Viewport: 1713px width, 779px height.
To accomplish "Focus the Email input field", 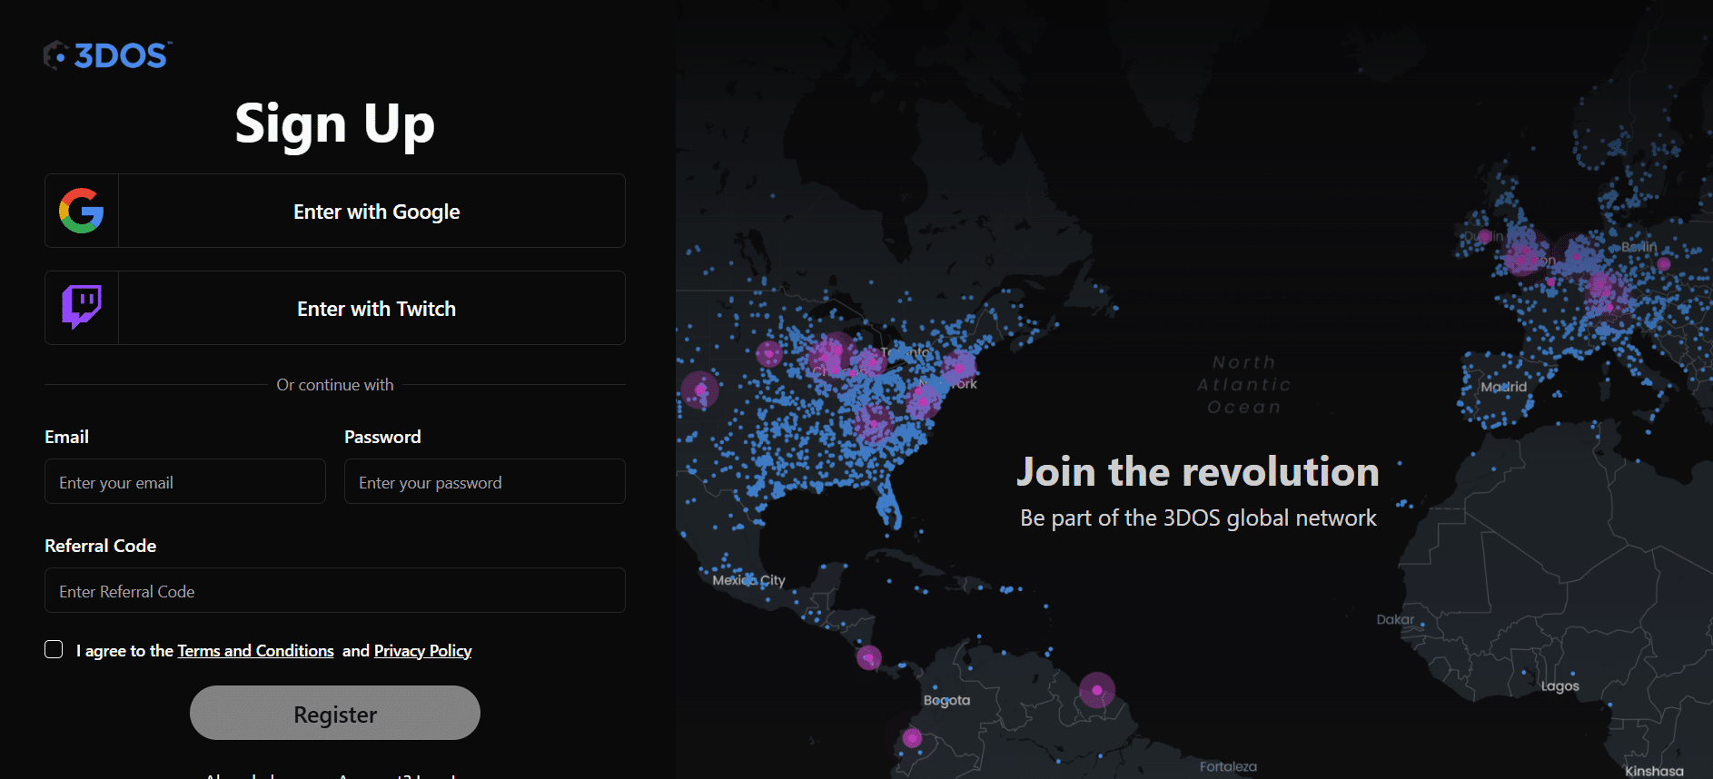I will 185,481.
